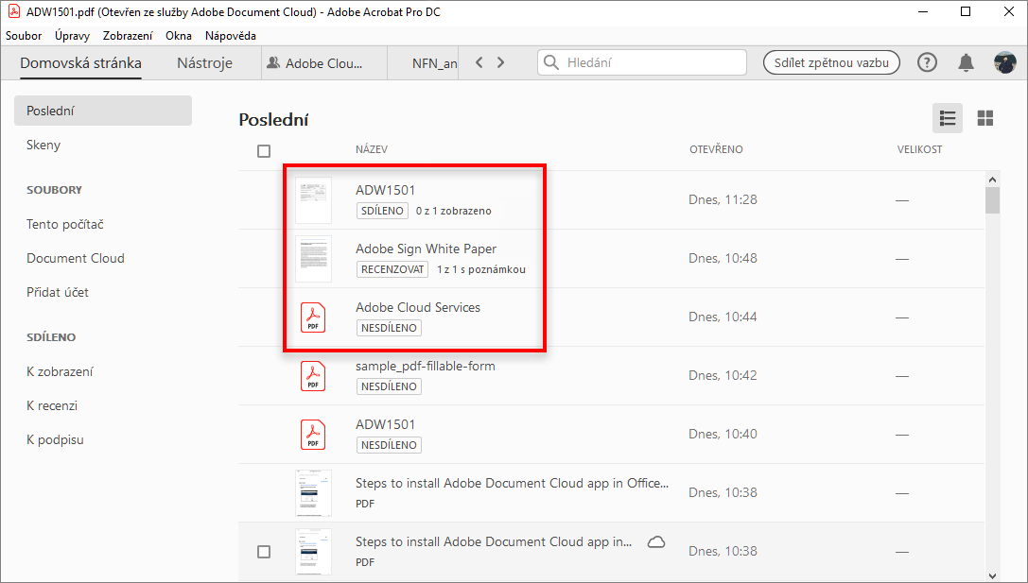Open Tento počítač files
Screen dimensions: 1028x583
click(x=65, y=224)
